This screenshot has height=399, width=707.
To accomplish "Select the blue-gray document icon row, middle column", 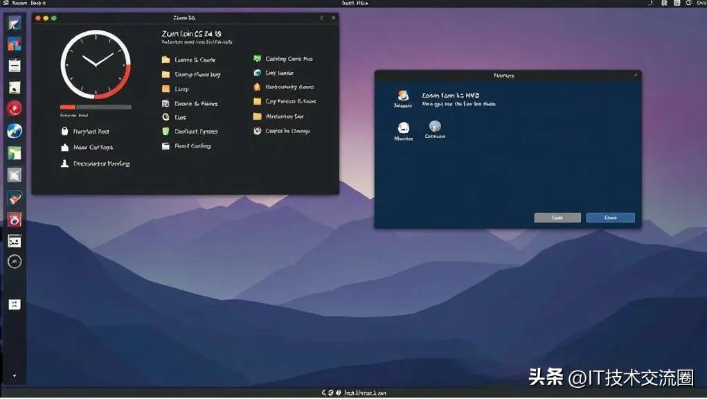I will click(x=190, y=104).
